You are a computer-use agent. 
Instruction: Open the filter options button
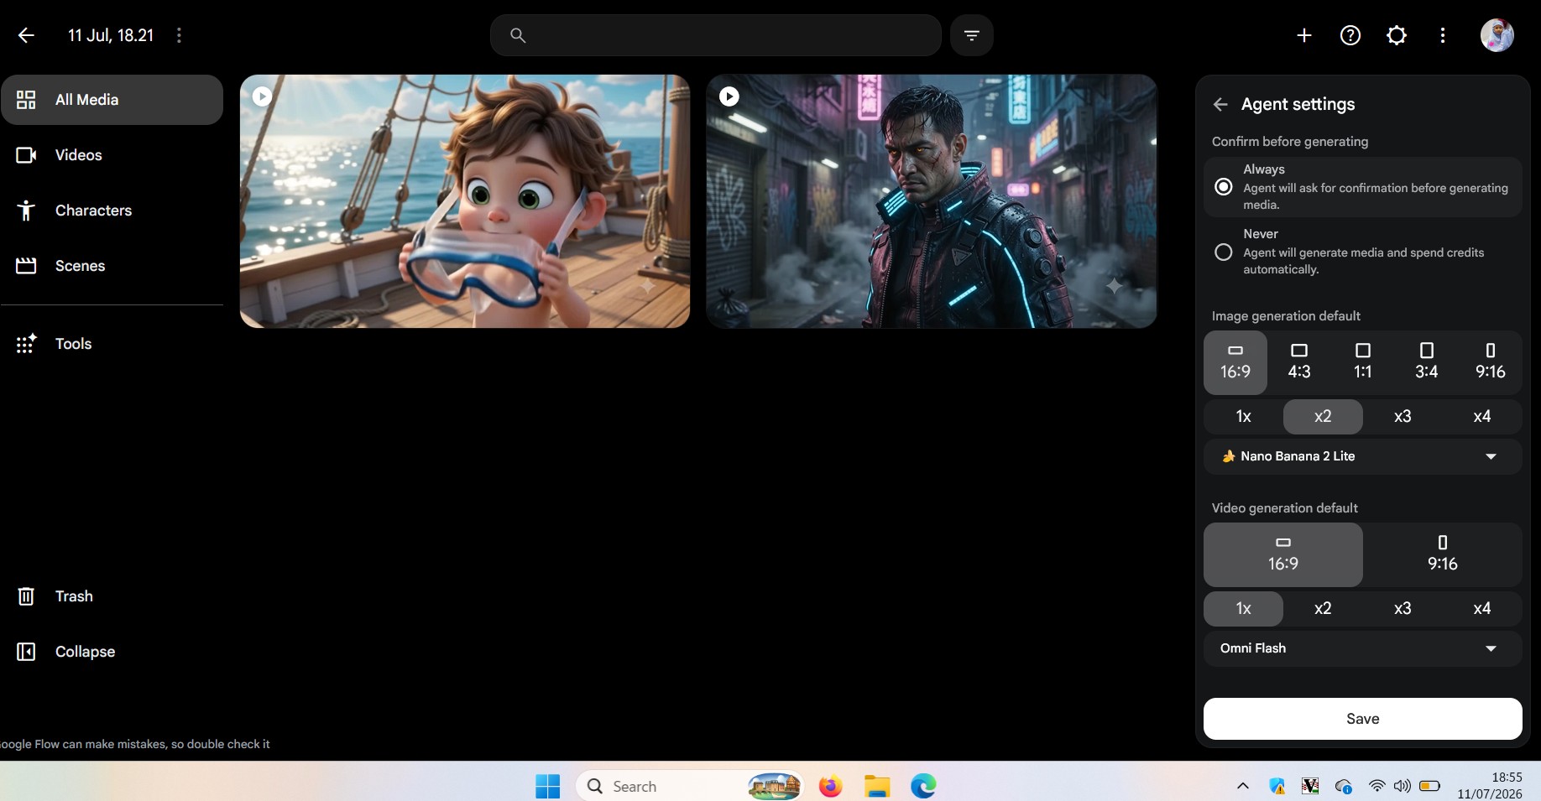click(x=972, y=35)
